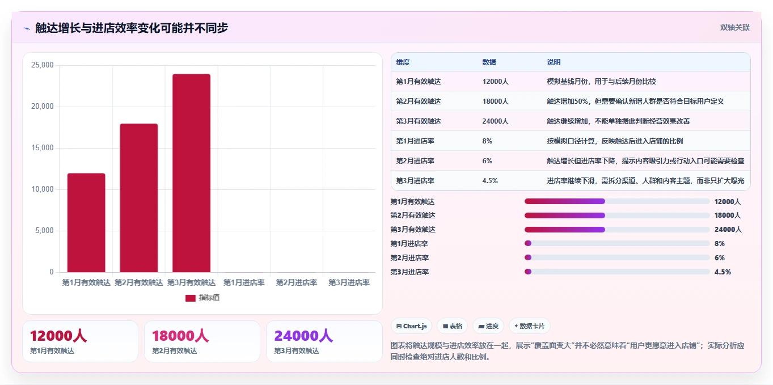Click progress list label 第3月有效触达
The width and height of the screenshot is (773, 385).
point(413,230)
